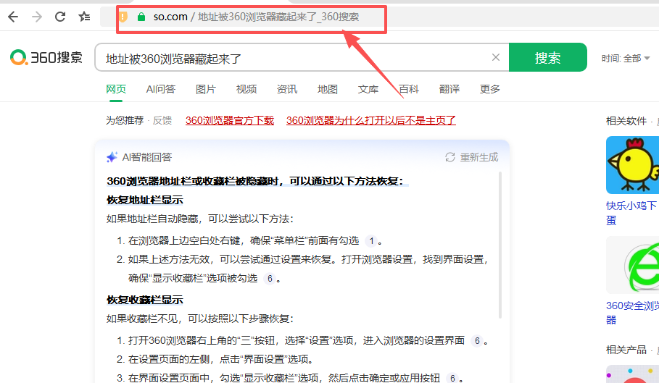Open the 快乐小鸡下蛋 chicken app icon

click(632, 165)
